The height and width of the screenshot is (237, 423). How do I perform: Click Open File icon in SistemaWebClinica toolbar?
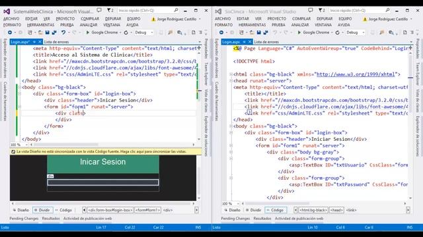[40, 32]
